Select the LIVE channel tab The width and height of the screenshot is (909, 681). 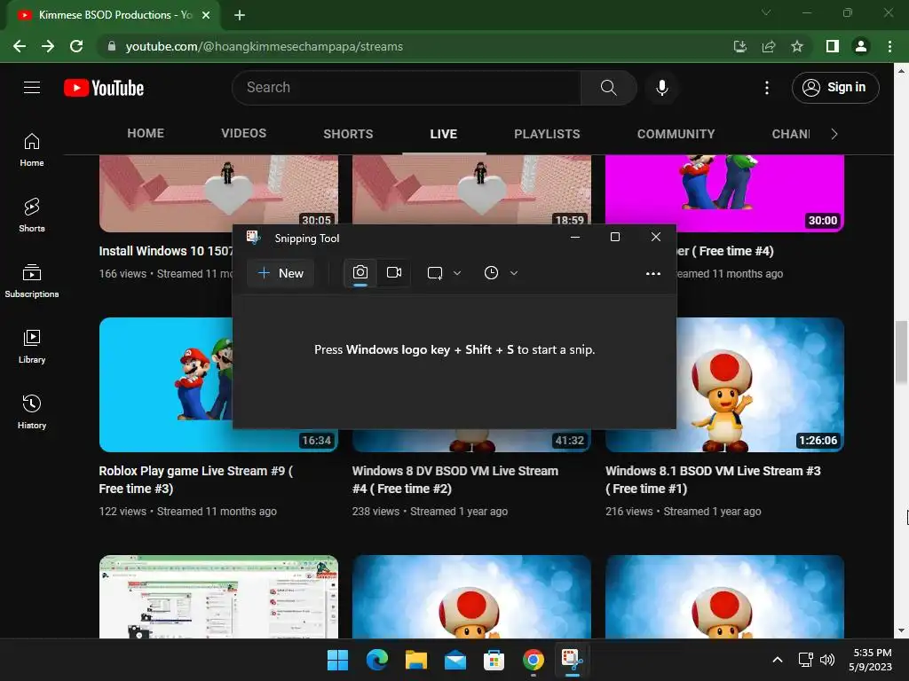(444, 134)
